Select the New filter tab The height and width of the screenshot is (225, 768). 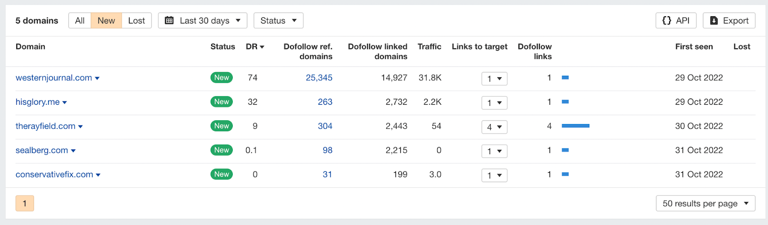pyautogui.click(x=106, y=21)
